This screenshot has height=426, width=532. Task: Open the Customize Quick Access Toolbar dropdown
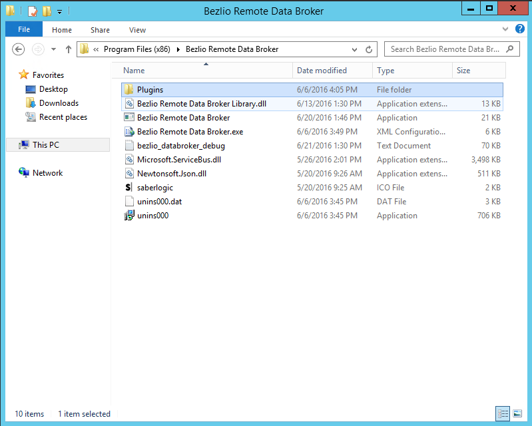tap(59, 12)
